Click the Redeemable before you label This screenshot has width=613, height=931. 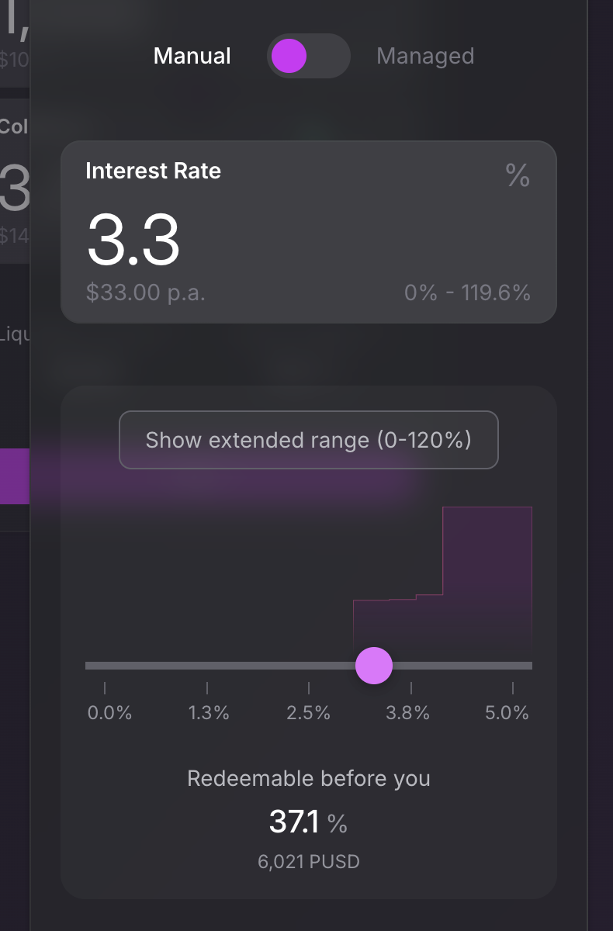coord(309,778)
